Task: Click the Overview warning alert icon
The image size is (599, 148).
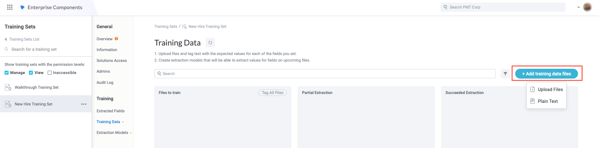Action: click(116, 39)
